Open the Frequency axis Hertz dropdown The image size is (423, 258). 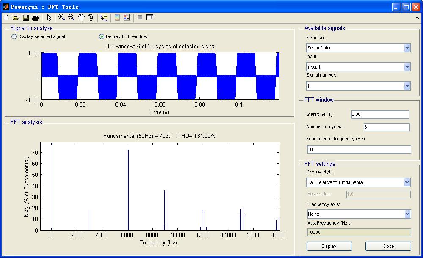(x=358, y=214)
